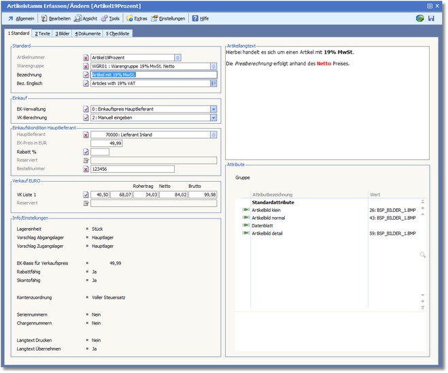
Task: Toggle the marker box beside Rabatt %
Action: coord(86,152)
